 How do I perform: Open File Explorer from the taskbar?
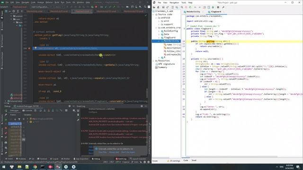19,167
